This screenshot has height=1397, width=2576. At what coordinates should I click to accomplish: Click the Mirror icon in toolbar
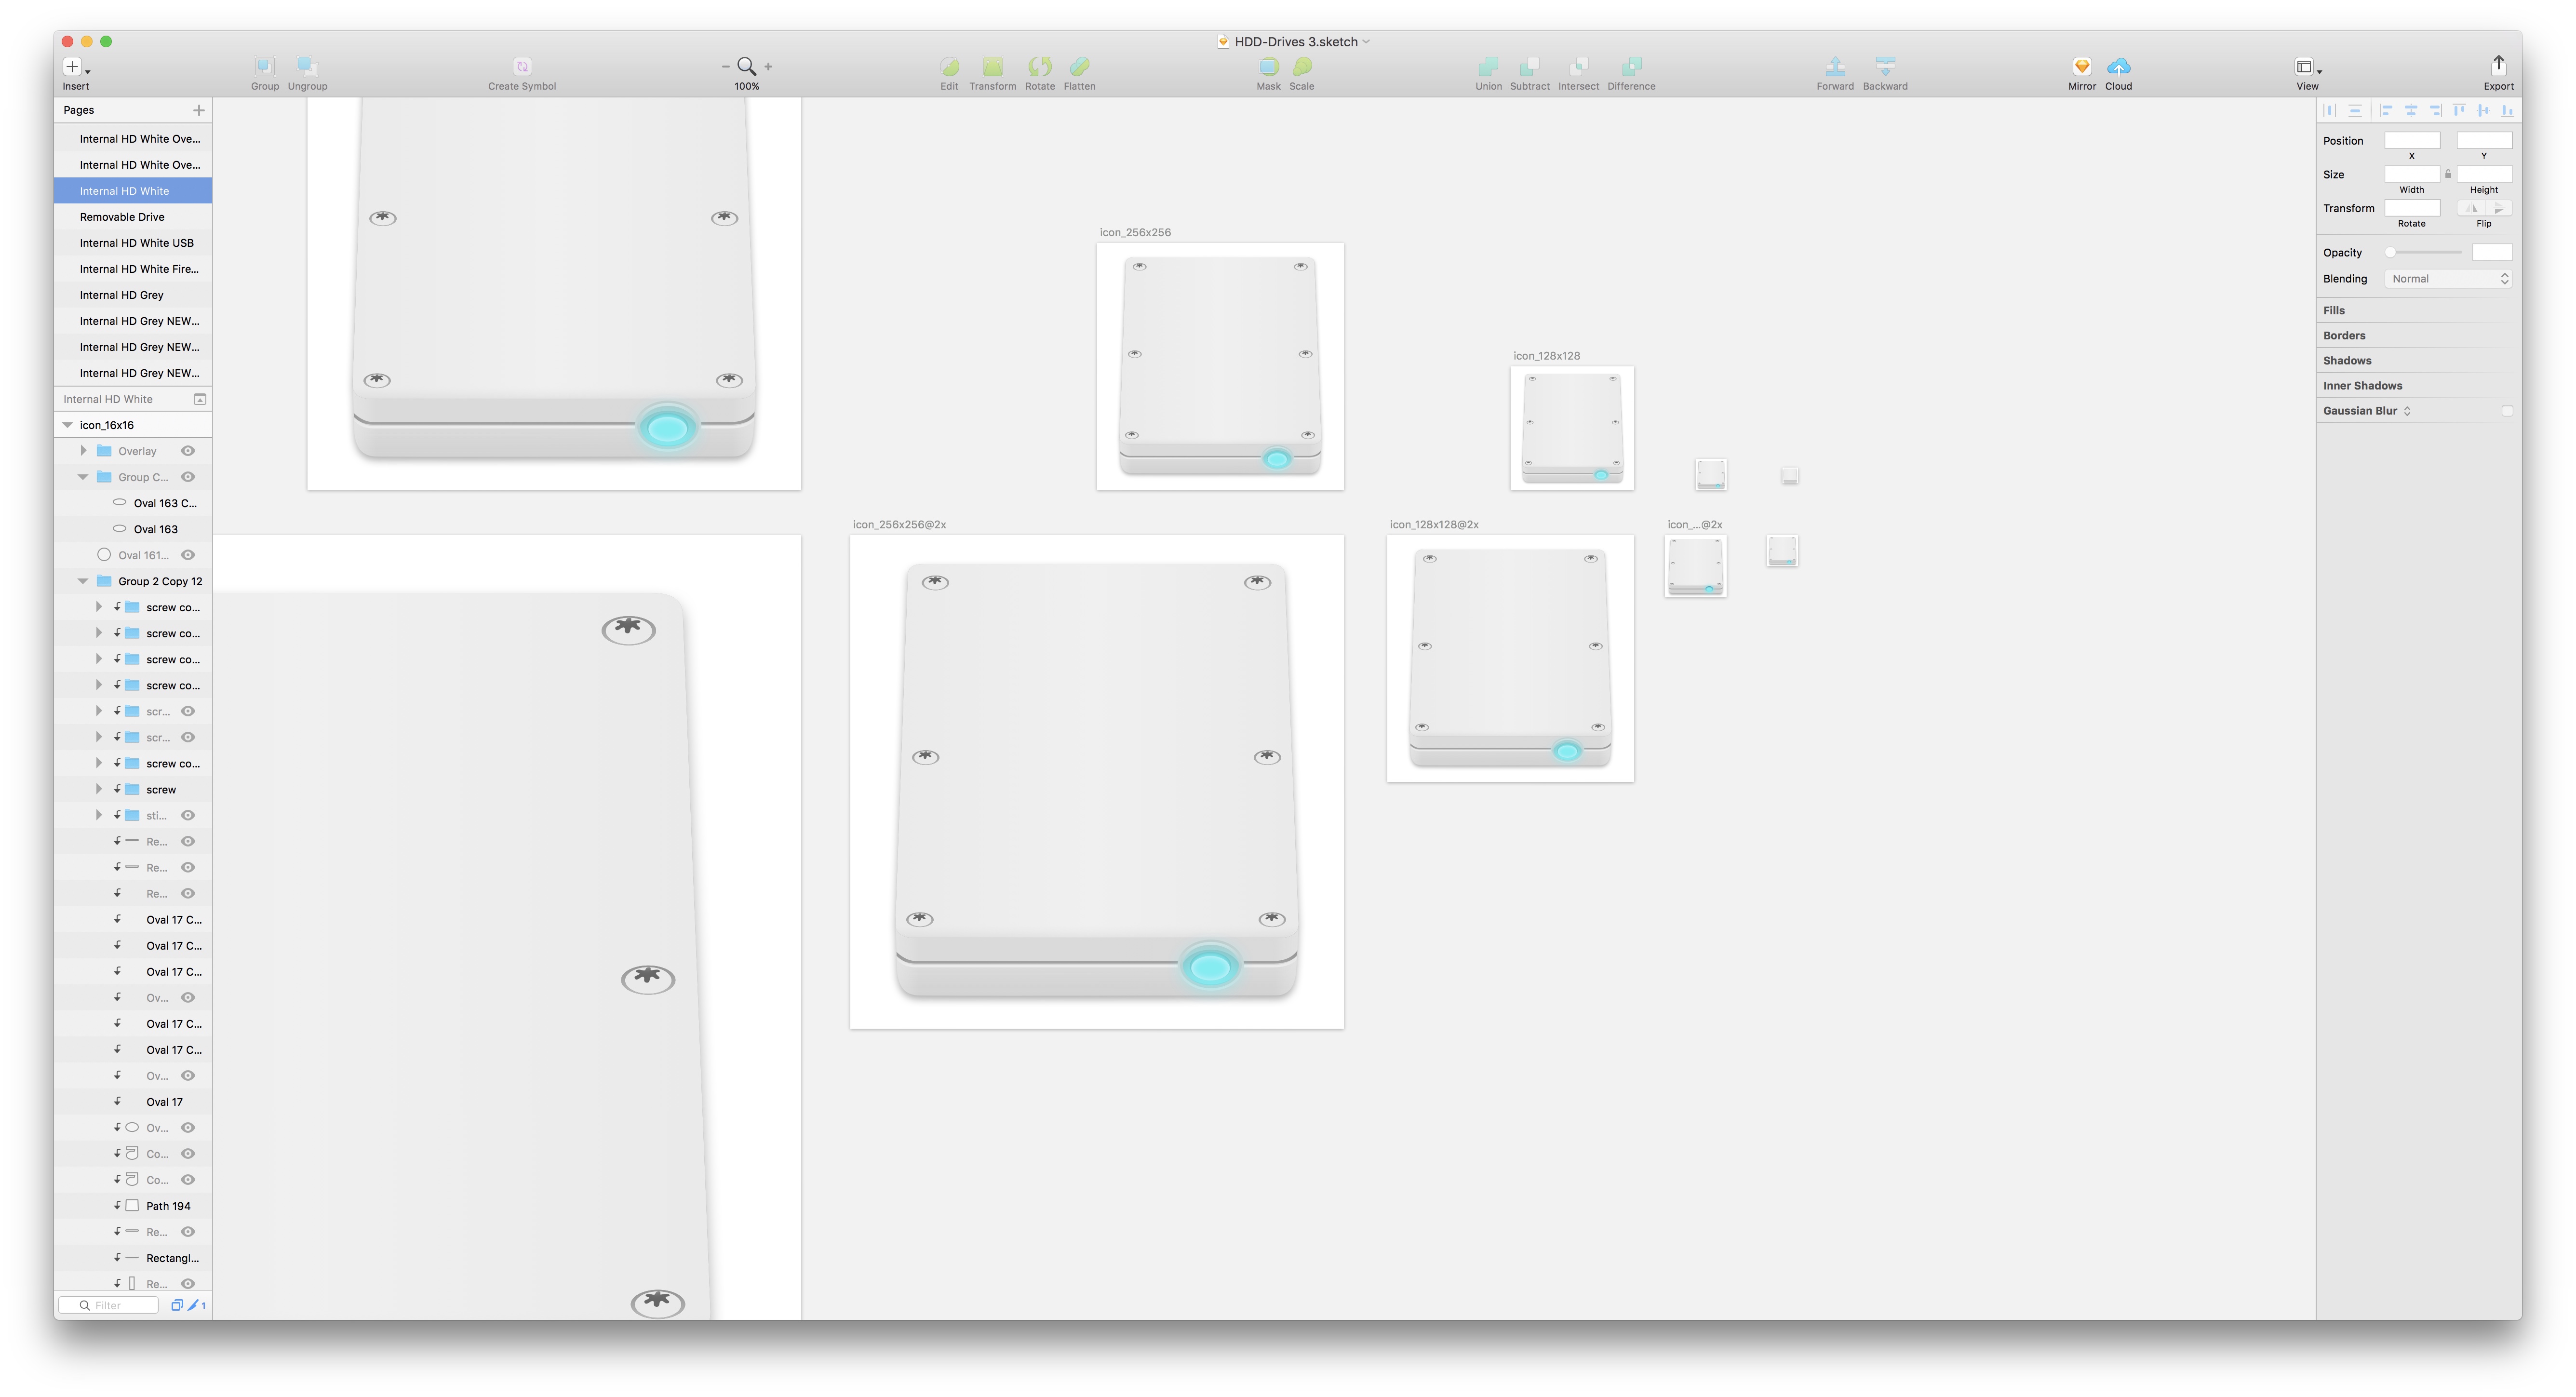[2081, 66]
